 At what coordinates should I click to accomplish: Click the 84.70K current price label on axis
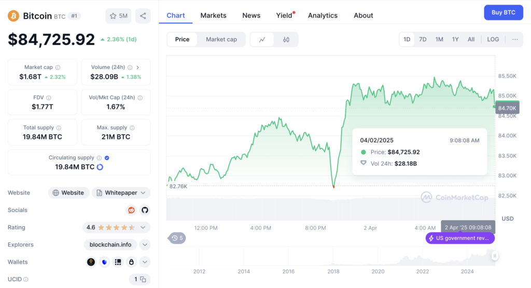507,108
